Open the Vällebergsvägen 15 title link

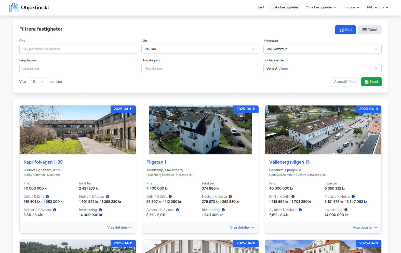[x=289, y=162]
